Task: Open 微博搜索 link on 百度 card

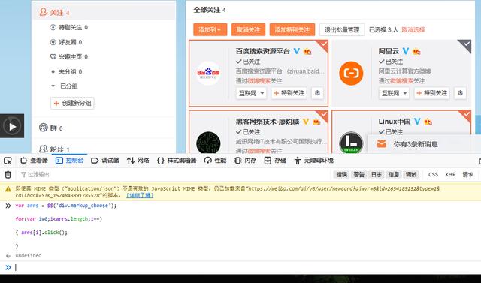Action: tap(259, 81)
